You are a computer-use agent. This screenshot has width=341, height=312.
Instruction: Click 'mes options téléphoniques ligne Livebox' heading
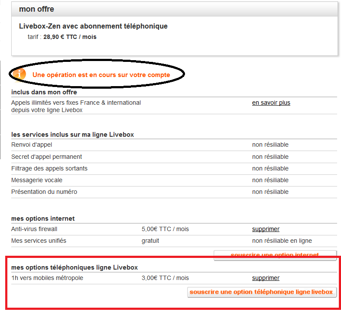pos(75,267)
